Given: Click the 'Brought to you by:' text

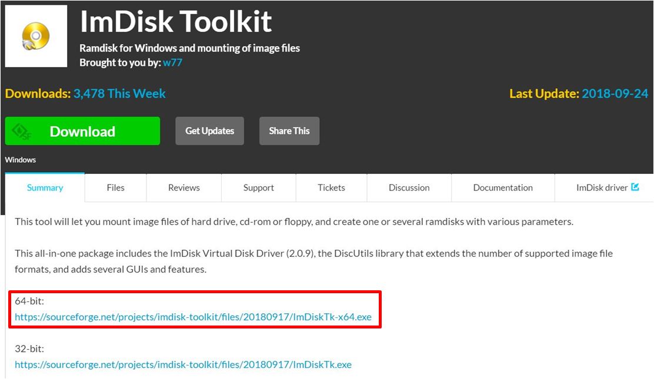Looking at the screenshot, I should coord(120,62).
